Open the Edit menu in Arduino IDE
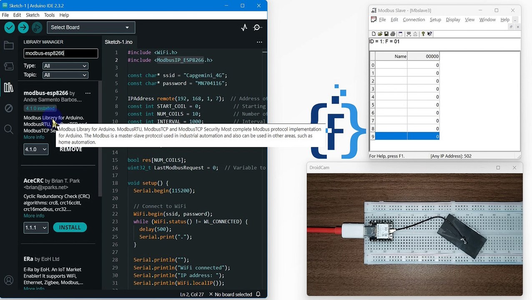The width and height of the screenshot is (532, 300). [17, 15]
